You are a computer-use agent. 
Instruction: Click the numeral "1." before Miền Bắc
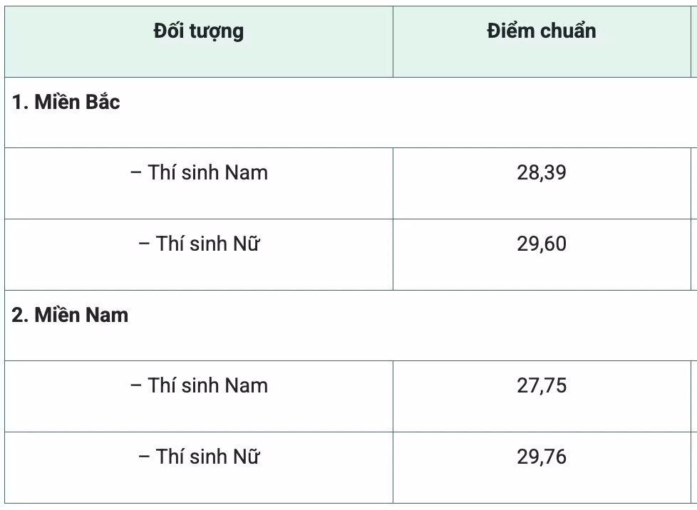coord(21,102)
